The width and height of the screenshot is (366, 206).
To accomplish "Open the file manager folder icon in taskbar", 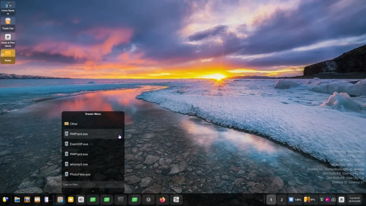I will [x=17, y=199].
